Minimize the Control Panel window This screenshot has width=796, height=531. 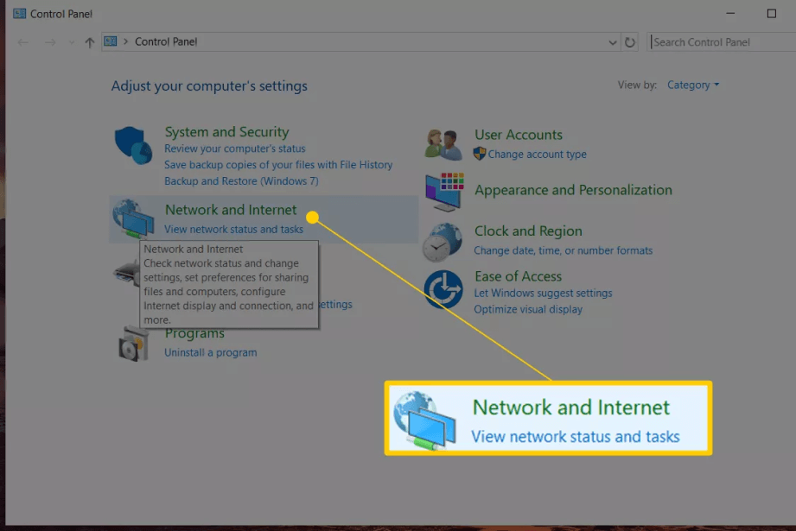click(x=730, y=14)
